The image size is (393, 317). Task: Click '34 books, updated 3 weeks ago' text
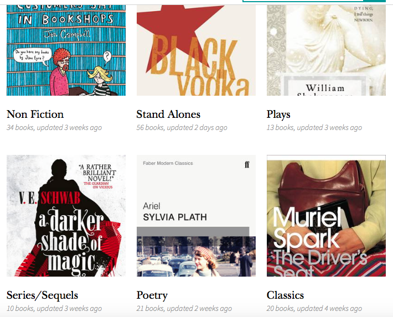[54, 128]
